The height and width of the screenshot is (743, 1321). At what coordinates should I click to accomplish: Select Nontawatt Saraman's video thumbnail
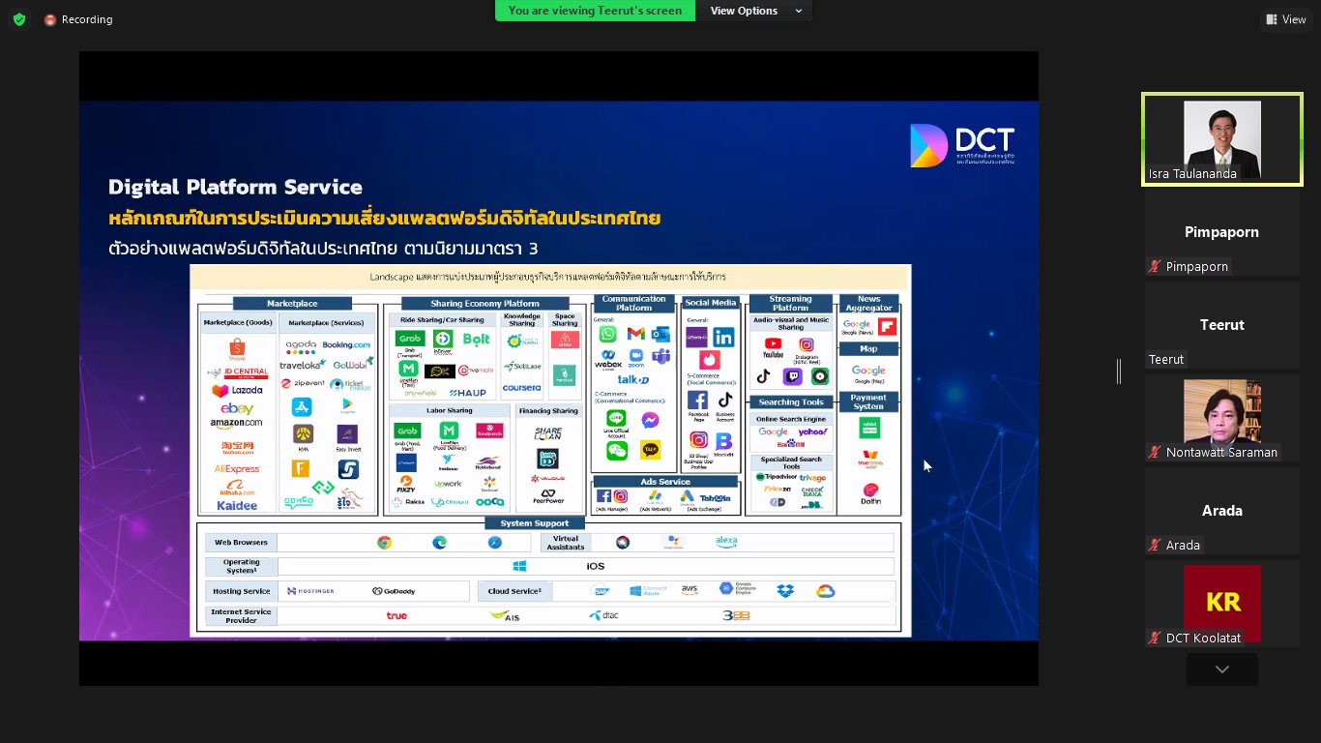tap(1222, 418)
